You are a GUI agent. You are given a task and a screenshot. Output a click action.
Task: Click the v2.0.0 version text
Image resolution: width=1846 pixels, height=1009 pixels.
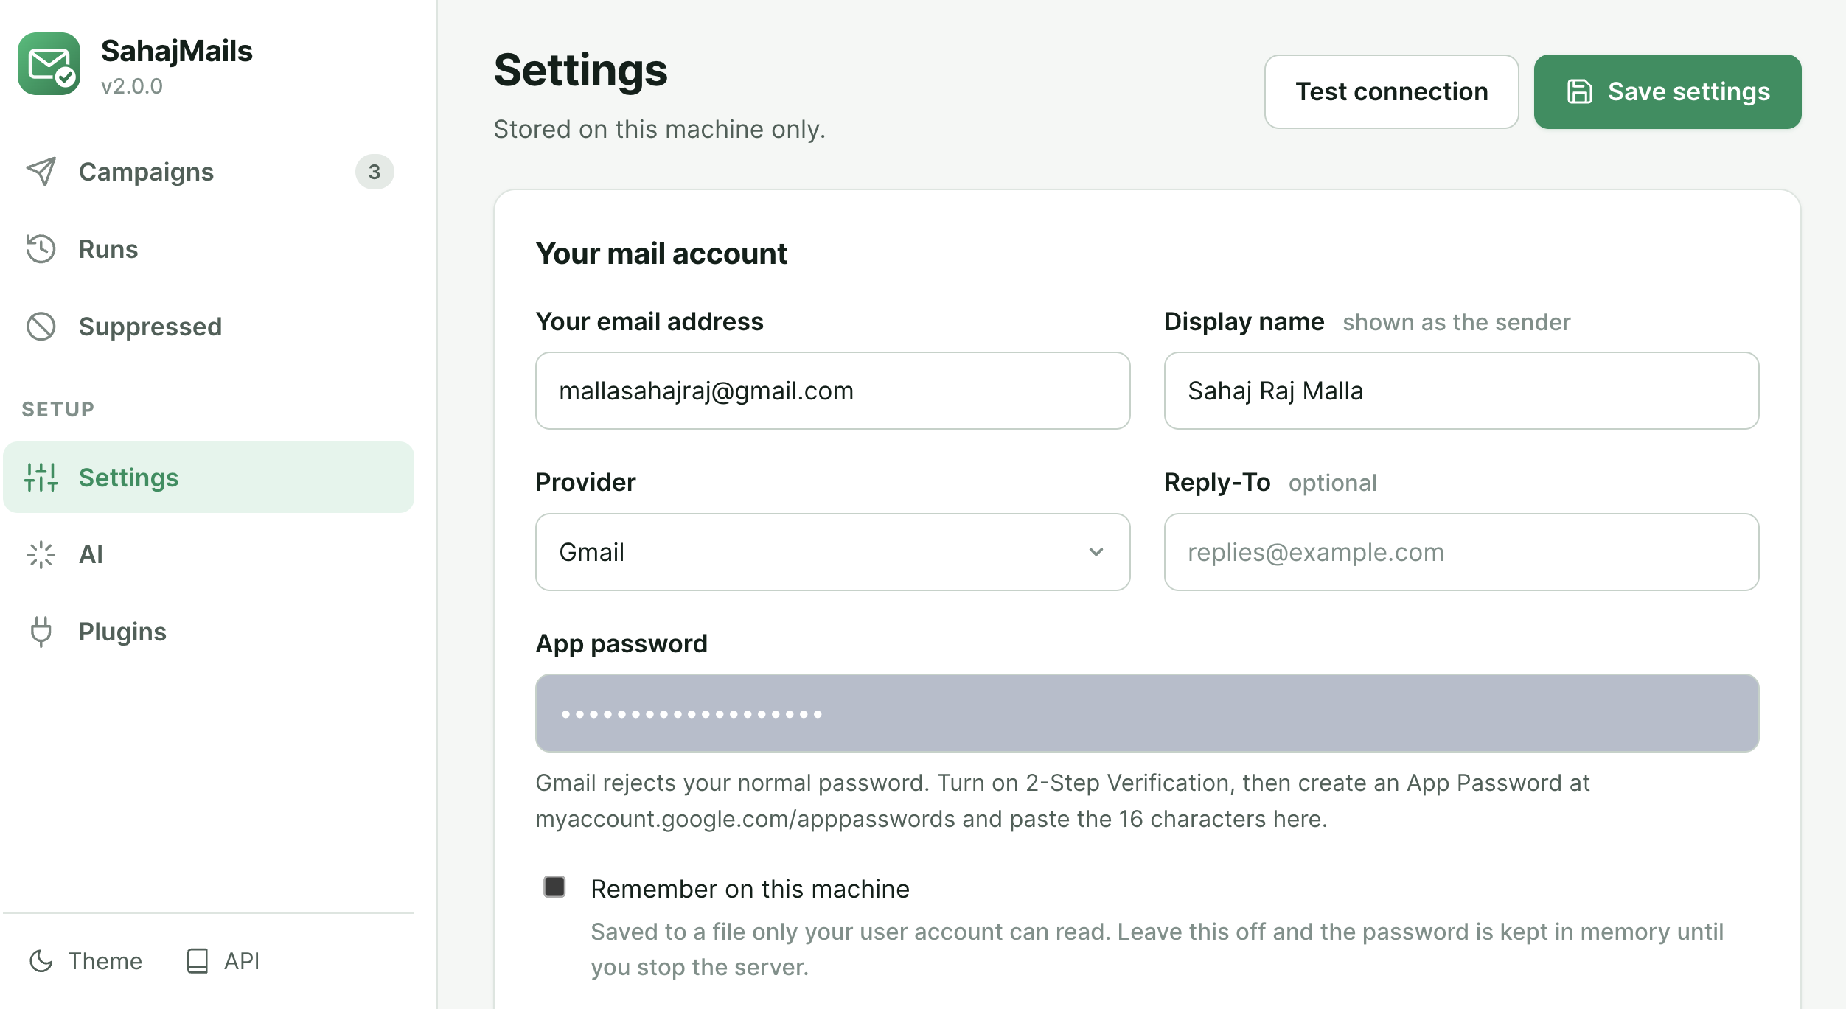pos(132,86)
